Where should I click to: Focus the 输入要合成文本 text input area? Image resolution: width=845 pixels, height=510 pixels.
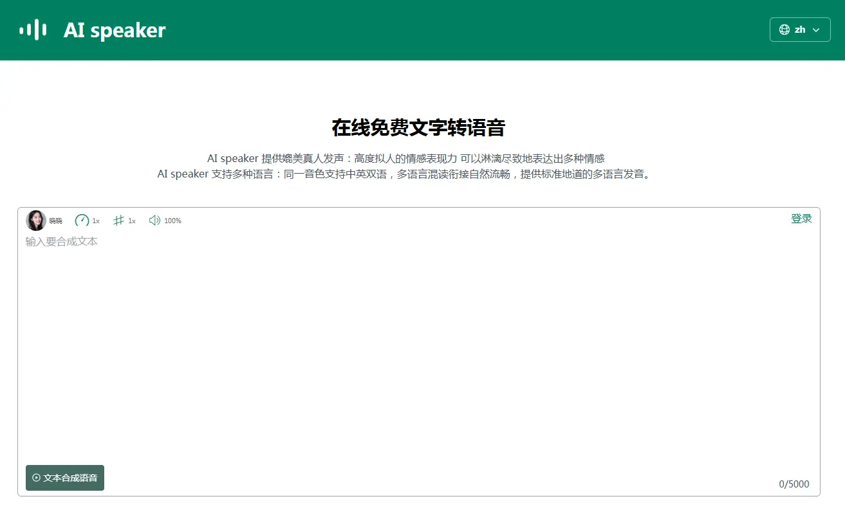tap(418, 347)
